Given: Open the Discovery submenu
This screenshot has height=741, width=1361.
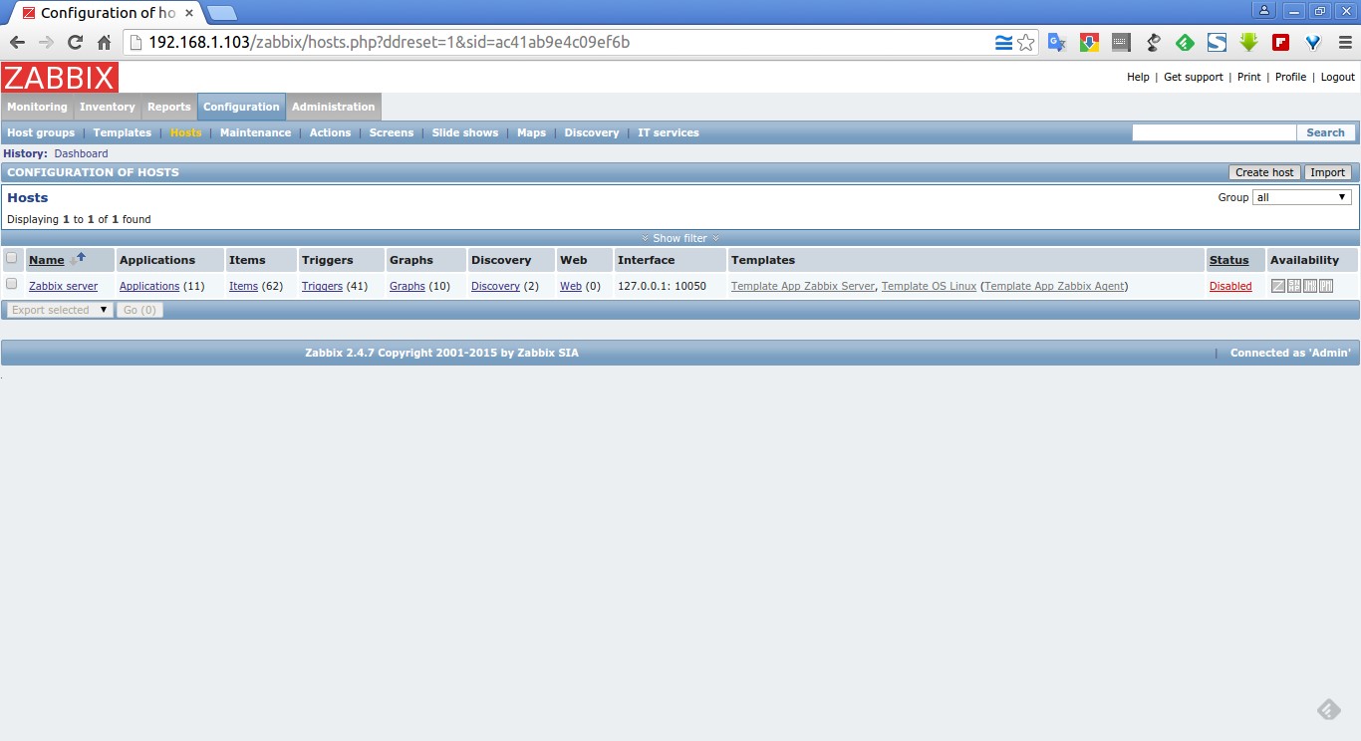Looking at the screenshot, I should (592, 132).
